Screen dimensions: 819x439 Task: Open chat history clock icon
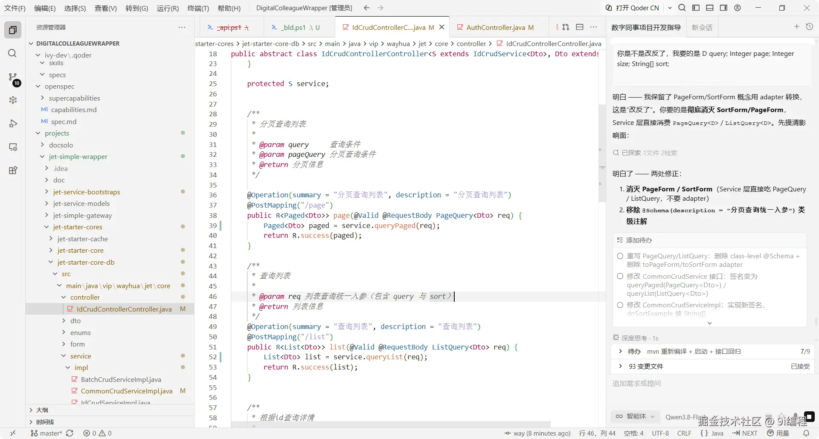(810, 27)
